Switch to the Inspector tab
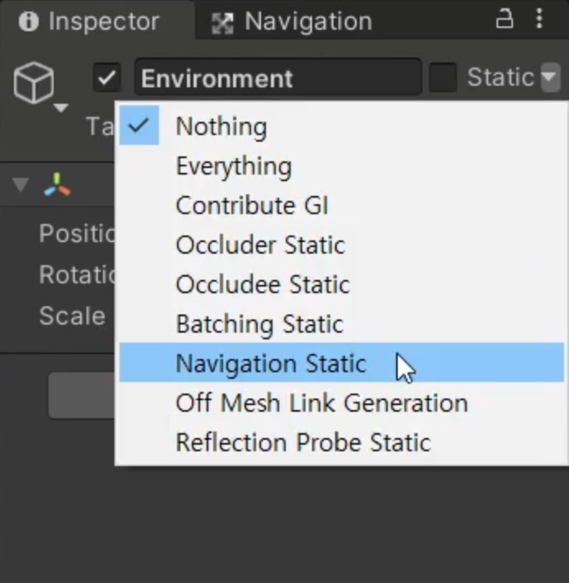Viewport: 569px width, 583px height. pyautogui.click(x=102, y=21)
